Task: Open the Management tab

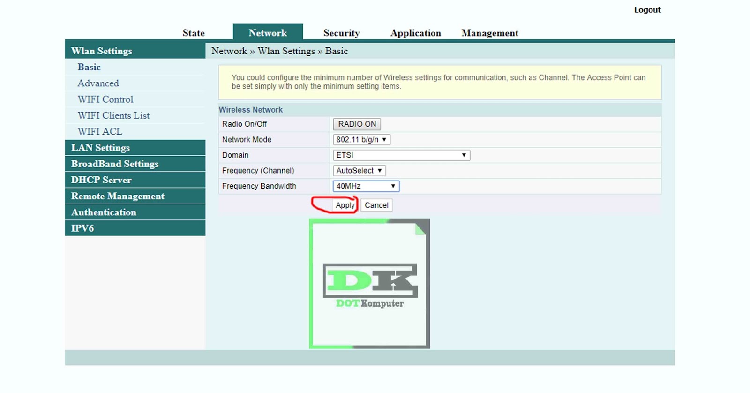Action: [490, 33]
